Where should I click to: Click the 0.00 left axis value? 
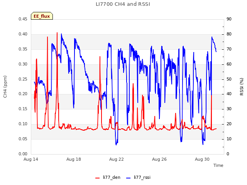(x=23, y=154)
